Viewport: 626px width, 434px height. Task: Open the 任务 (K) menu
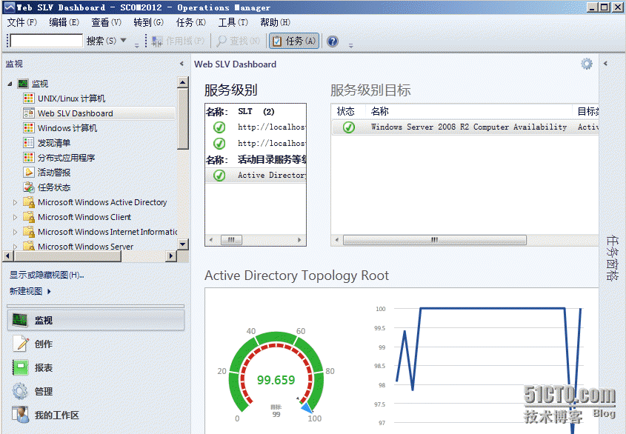[x=191, y=22]
